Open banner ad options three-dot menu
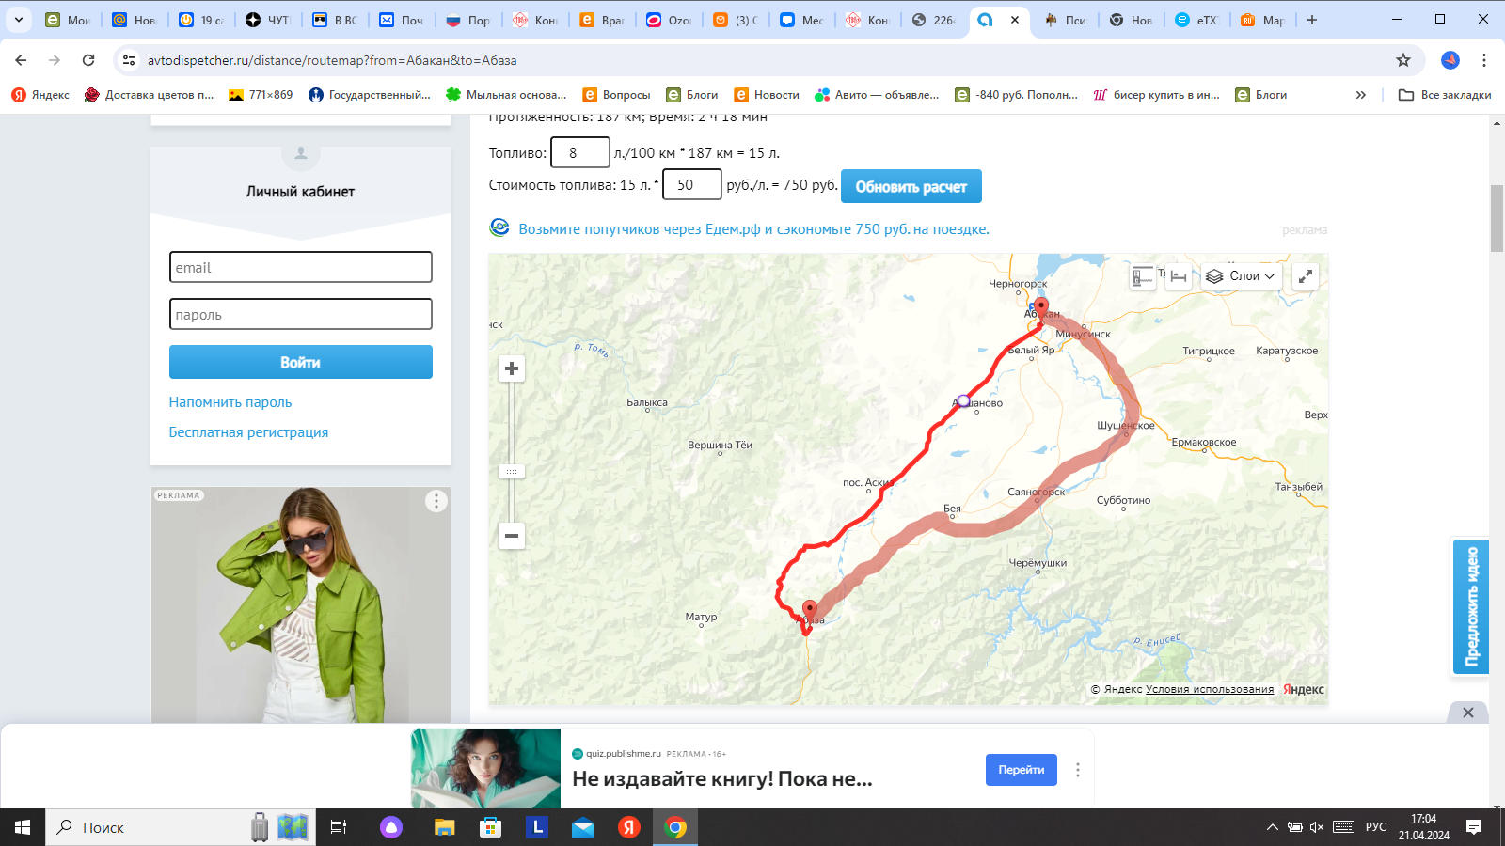1505x846 pixels. pos(1078,770)
